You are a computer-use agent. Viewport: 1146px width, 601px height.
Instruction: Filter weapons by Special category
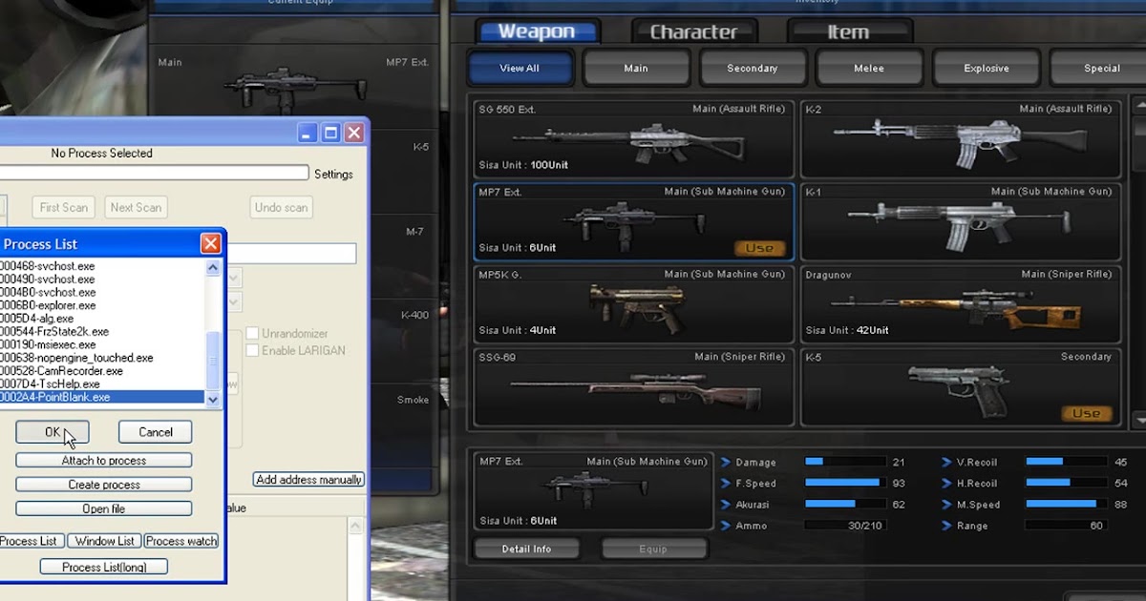tap(1100, 69)
